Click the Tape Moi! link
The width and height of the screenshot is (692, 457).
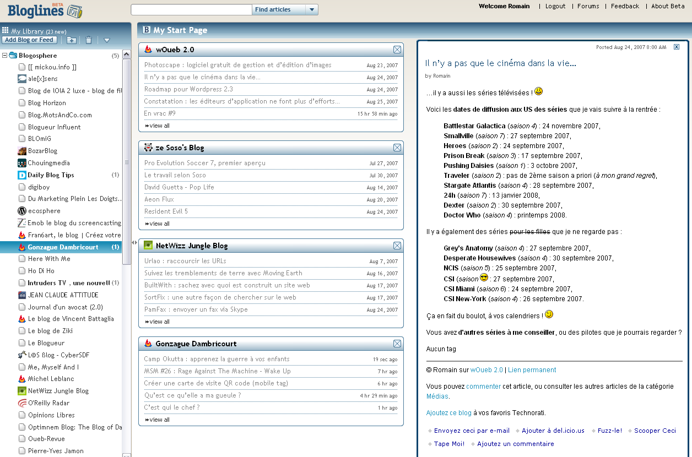[449, 444]
